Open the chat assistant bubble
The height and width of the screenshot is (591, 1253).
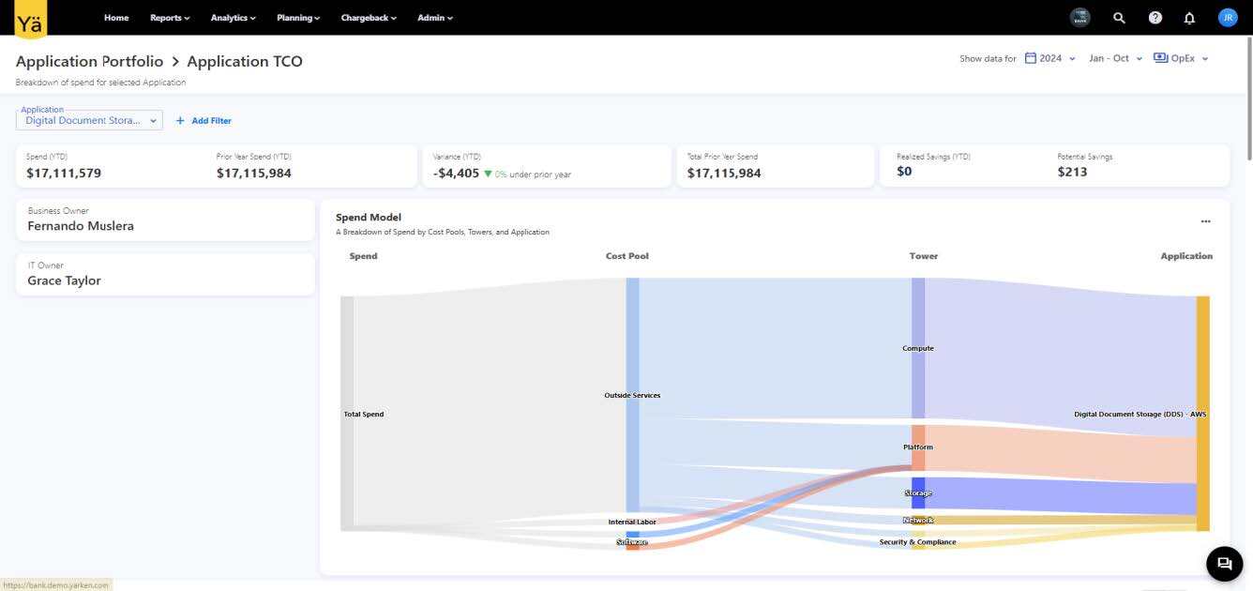[1223, 563]
